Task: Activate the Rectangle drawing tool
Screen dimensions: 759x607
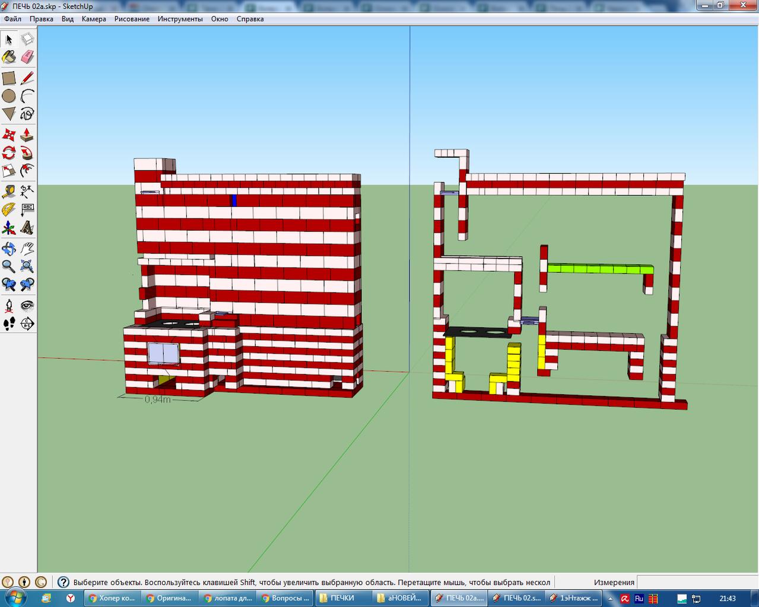Action: [9, 78]
